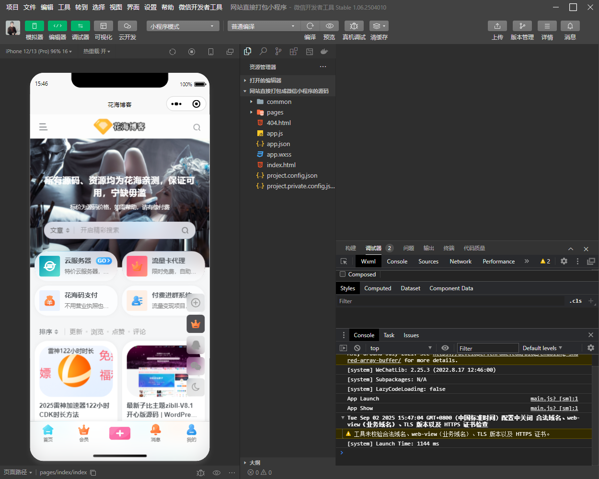Toggle the simulator panel button
599x479 pixels.
35,26
